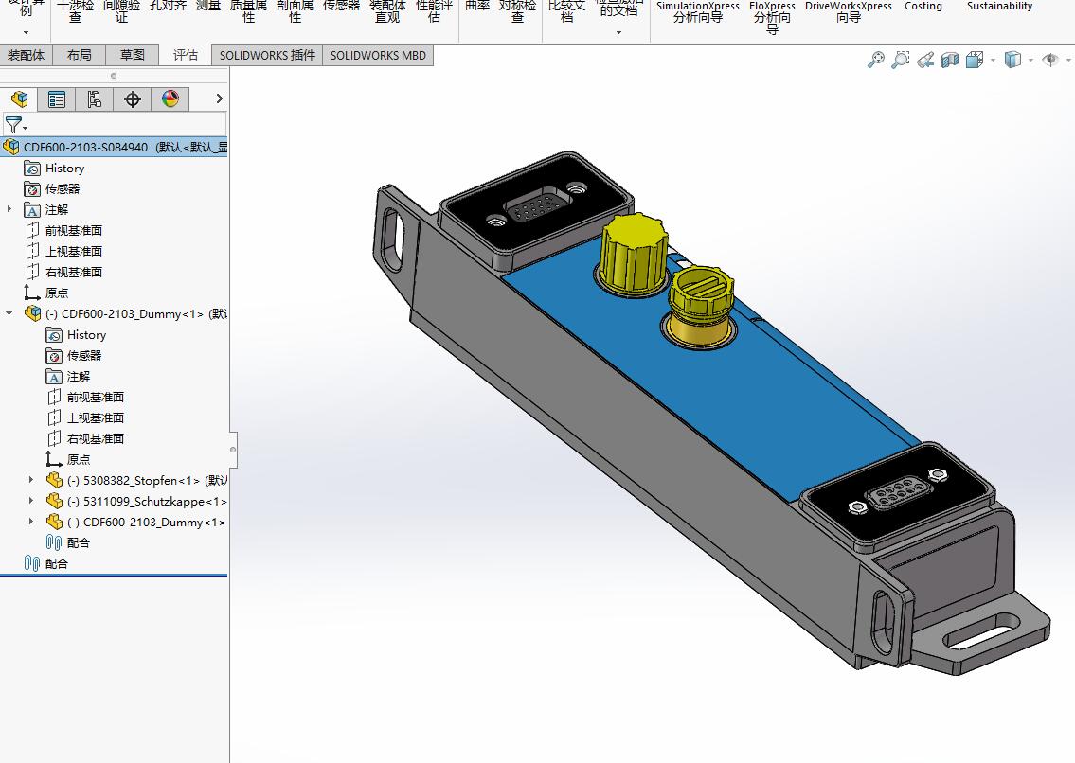This screenshot has width=1075, height=763.
Task: Click the 性能评估 ribbon command
Action: click(x=434, y=10)
